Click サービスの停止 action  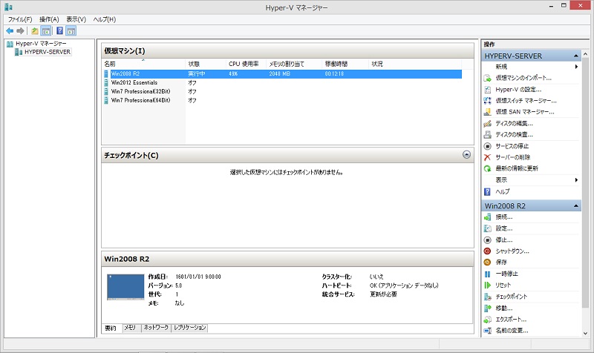[x=512, y=146]
